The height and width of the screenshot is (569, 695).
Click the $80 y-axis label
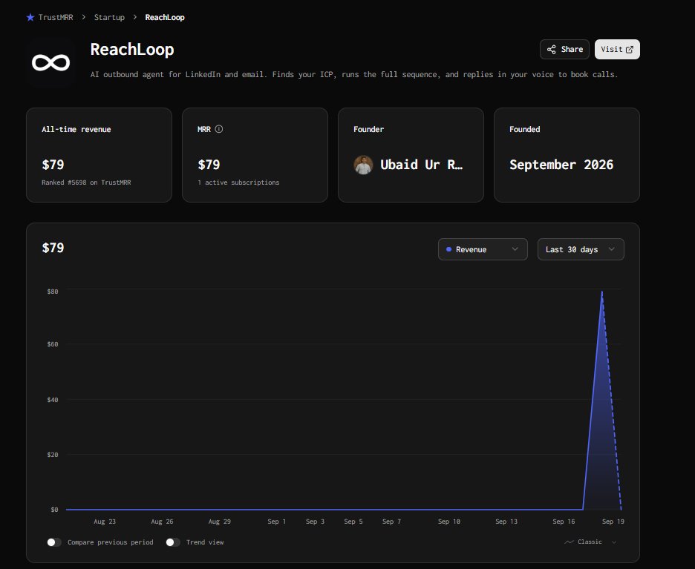tap(53, 292)
